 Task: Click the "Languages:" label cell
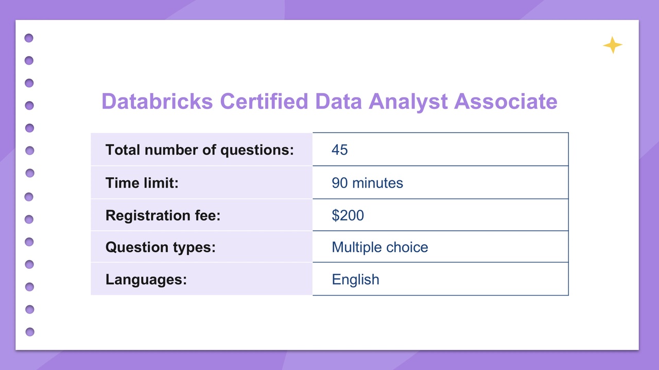point(146,280)
